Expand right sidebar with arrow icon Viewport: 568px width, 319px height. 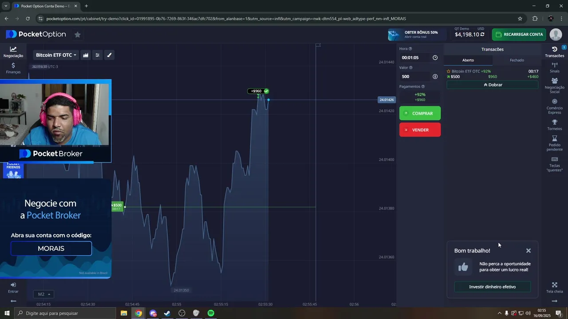[554, 301]
